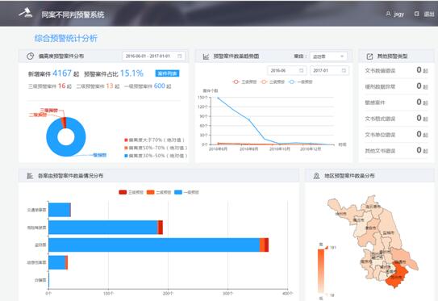Toggle 二级预警 series in the trend line chart legend
The image size is (438, 301).
click(272, 82)
